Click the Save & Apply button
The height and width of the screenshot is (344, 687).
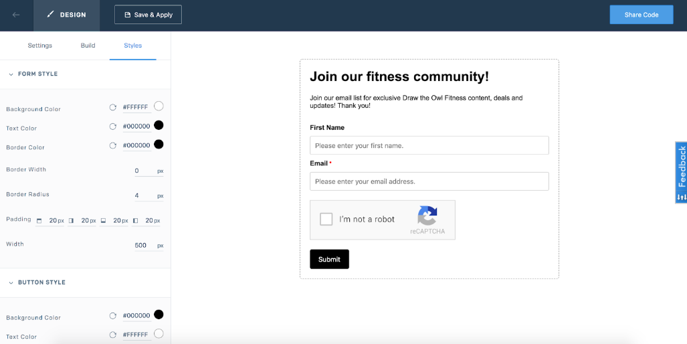148,15
